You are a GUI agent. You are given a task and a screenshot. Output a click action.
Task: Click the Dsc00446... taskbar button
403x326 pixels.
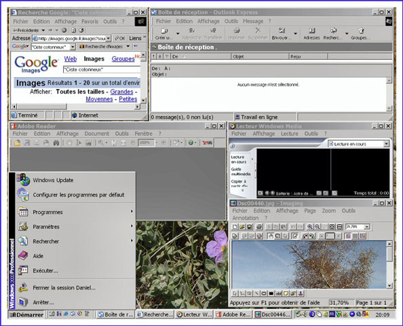click(x=273, y=314)
